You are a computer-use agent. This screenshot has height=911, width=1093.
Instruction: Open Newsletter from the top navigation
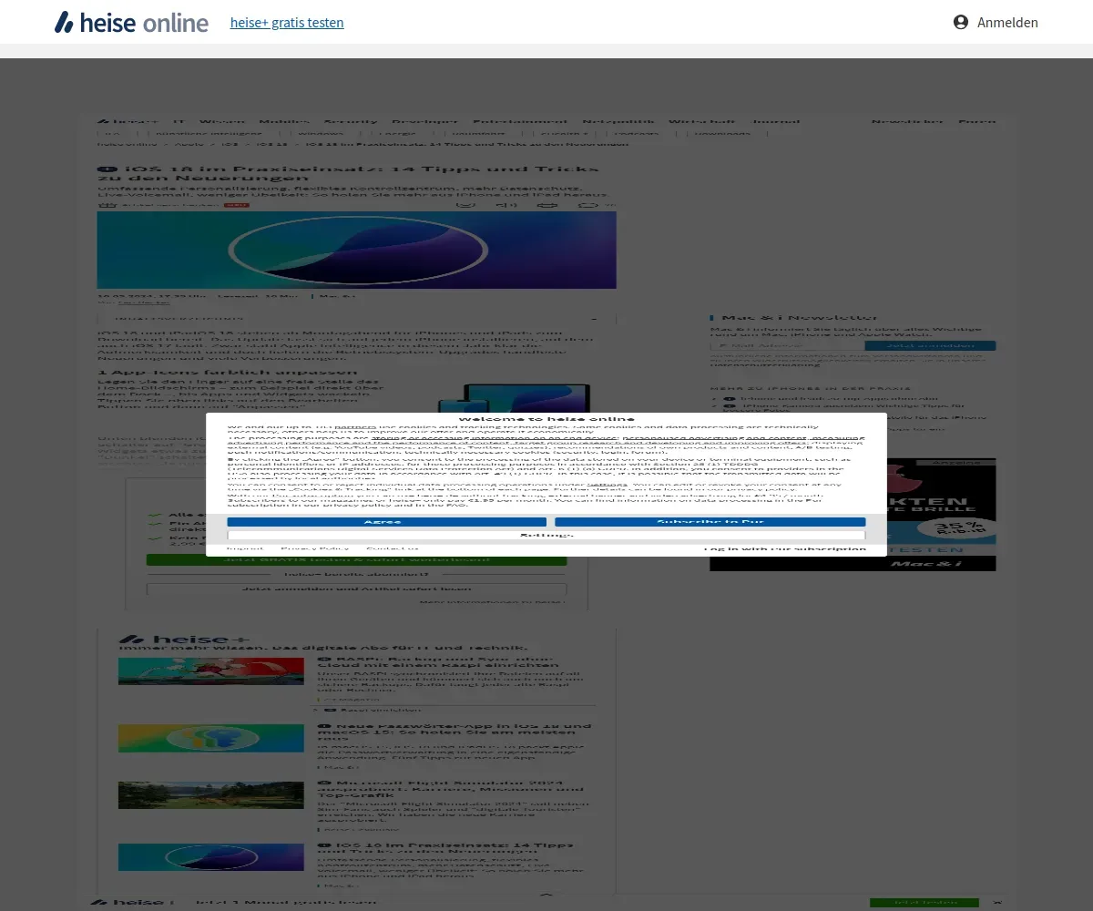click(x=906, y=121)
